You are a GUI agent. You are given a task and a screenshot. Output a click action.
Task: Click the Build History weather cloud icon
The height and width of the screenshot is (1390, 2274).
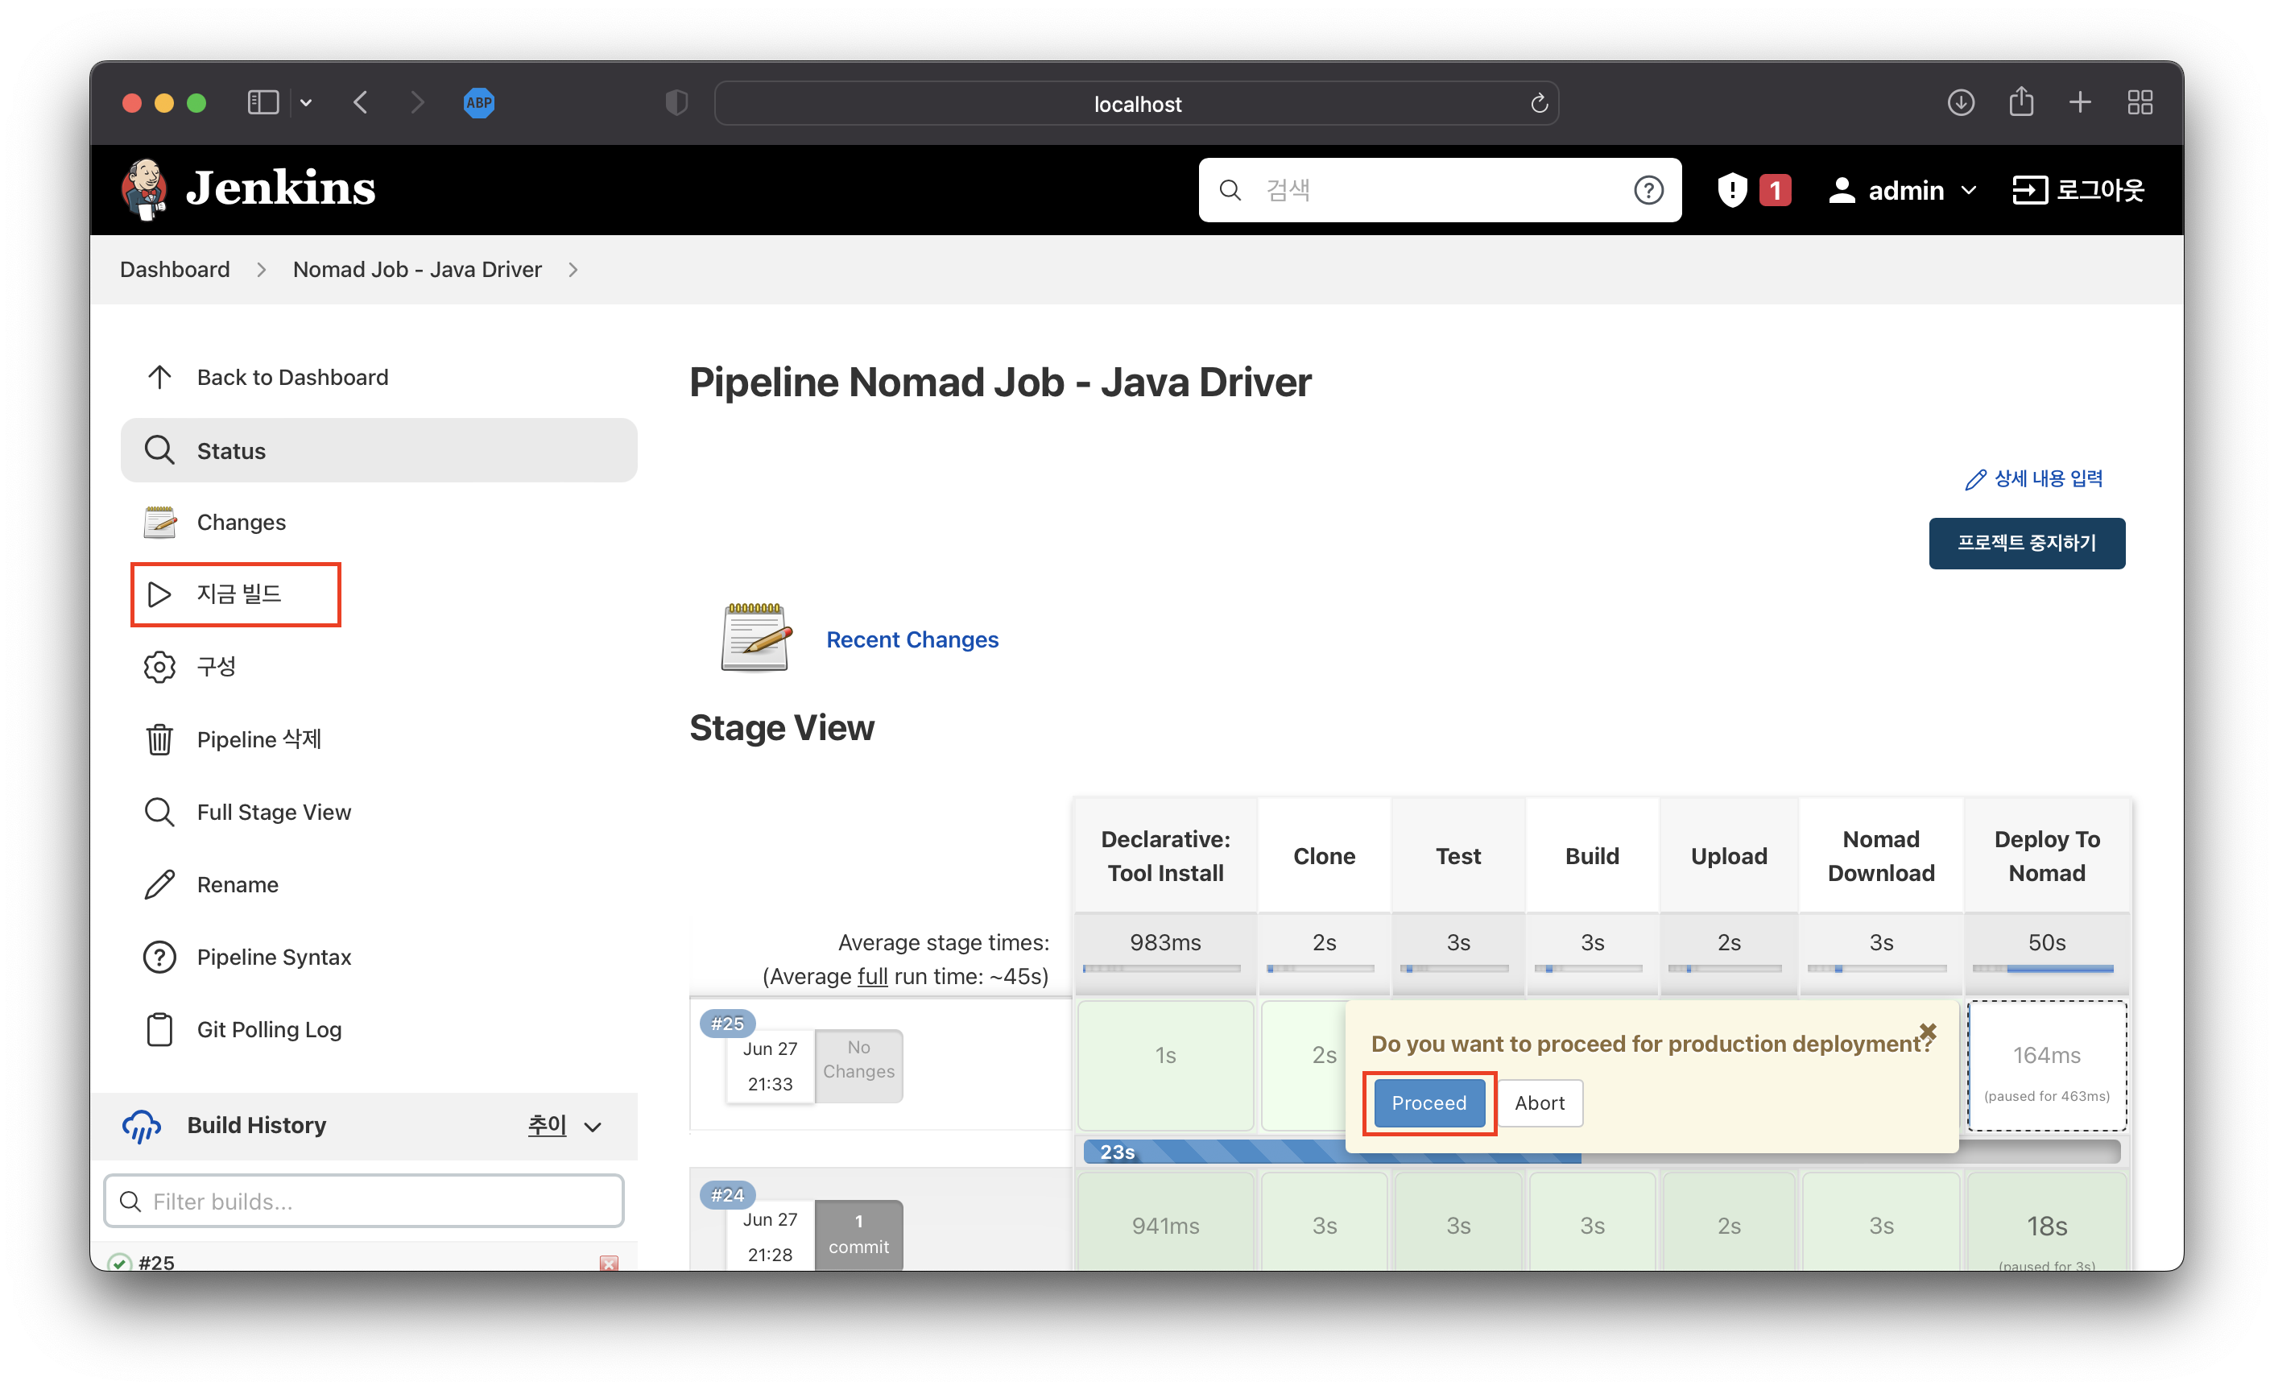(x=141, y=1125)
